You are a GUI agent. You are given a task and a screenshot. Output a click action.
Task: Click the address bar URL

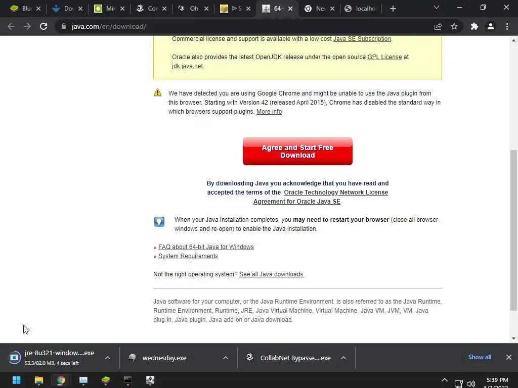(x=109, y=26)
